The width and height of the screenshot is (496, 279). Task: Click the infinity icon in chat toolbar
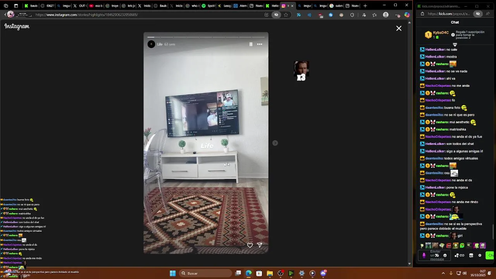coord(462,255)
